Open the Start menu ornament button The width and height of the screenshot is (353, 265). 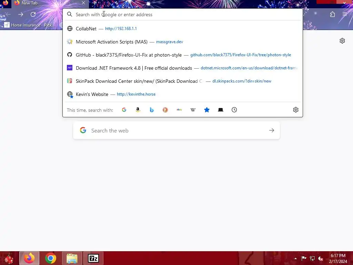9,258
